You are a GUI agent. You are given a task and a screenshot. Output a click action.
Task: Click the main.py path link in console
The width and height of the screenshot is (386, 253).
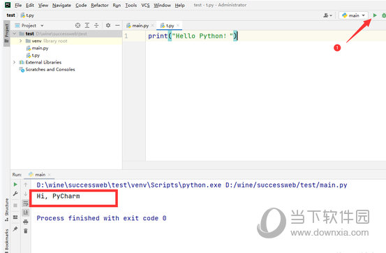pyautogui.click(x=286, y=185)
